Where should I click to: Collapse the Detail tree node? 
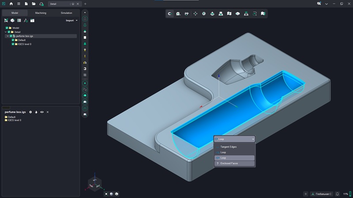click(5, 32)
